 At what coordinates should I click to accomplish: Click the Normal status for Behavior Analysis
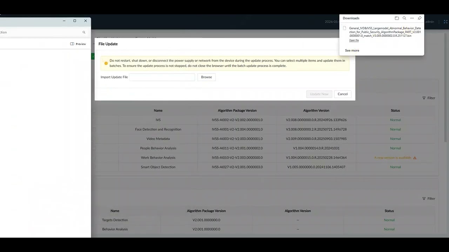(389, 229)
